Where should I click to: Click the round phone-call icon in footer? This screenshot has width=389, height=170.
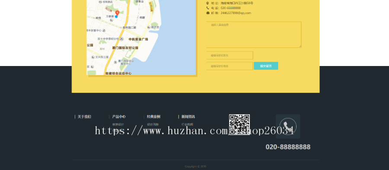288,126
